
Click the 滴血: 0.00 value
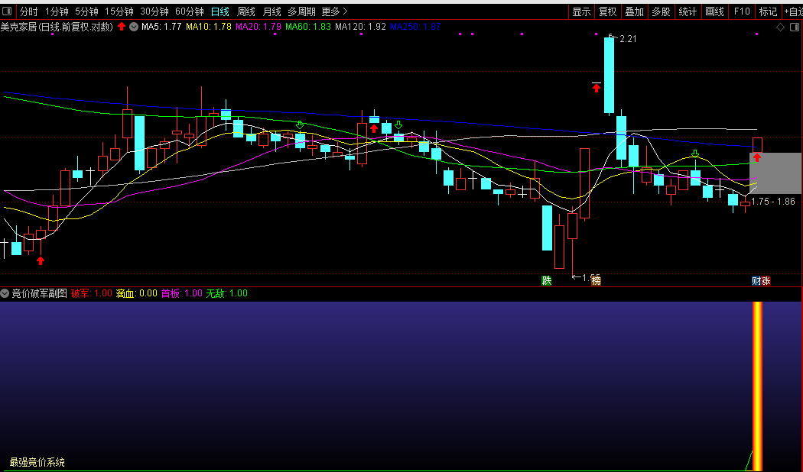coord(136,293)
